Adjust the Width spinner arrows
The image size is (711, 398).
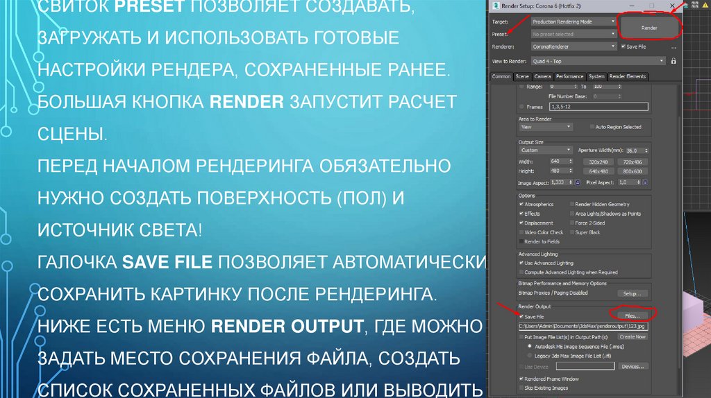tap(571, 162)
